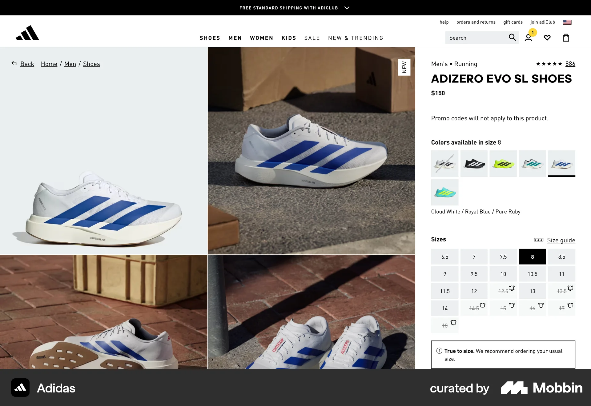
Task: Open the shopping bag icon
Action: [566, 38]
